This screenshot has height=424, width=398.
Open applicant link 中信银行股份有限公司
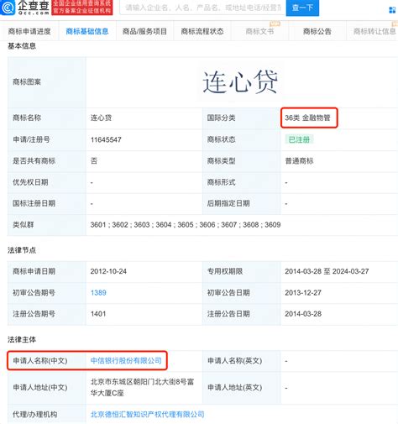pos(126,360)
